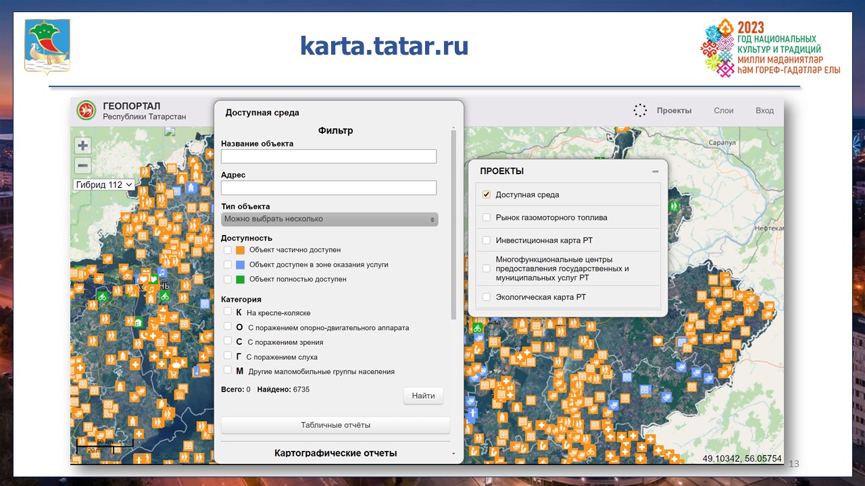Click the map zoom out minus button
Viewport: 865px width, 486px height.
[x=82, y=165]
